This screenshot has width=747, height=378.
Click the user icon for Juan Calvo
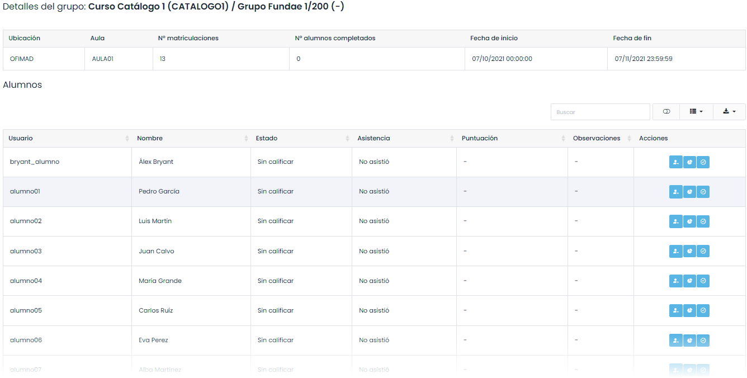pyautogui.click(x=676, y=252)
